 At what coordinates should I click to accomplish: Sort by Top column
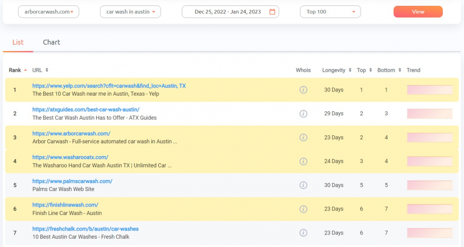point(370,70)
